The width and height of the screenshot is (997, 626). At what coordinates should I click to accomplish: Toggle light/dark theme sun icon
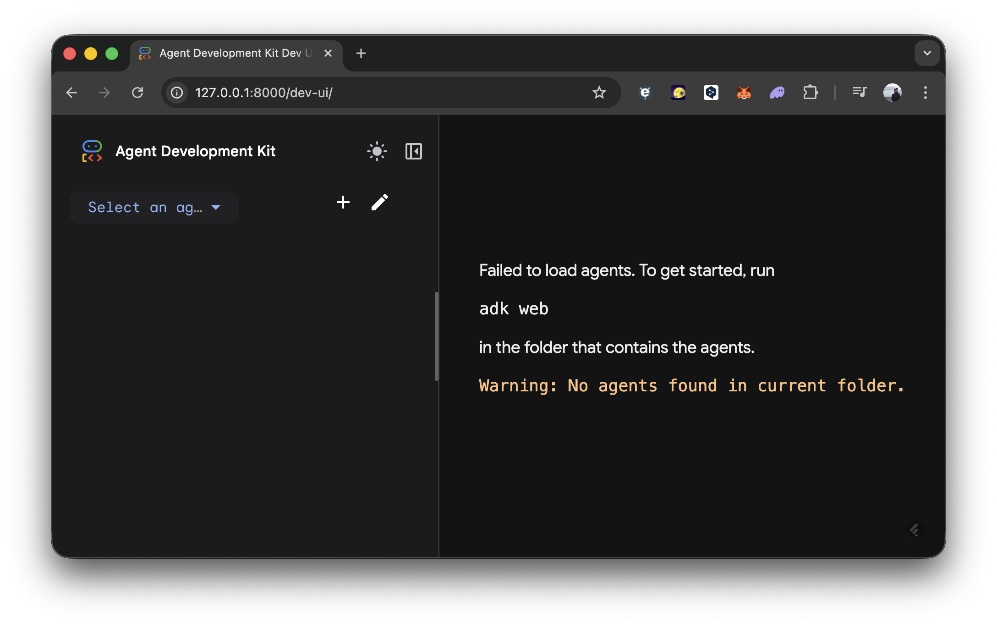pyautogui.click(x=377, y=151)
